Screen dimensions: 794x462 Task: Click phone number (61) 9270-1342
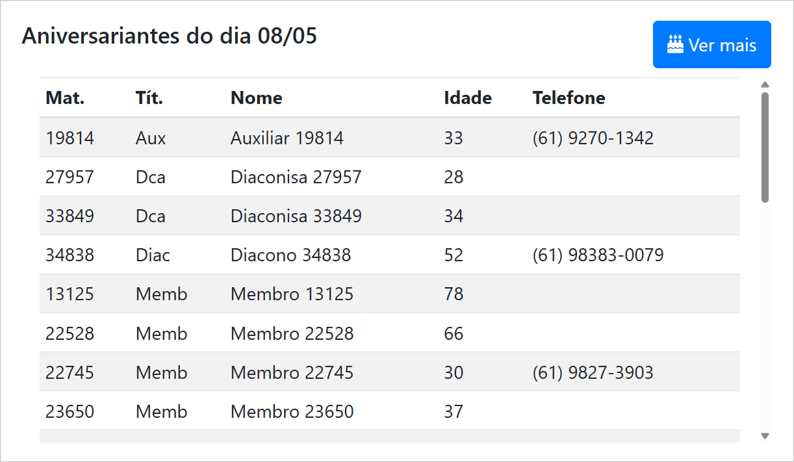point(593,138)
